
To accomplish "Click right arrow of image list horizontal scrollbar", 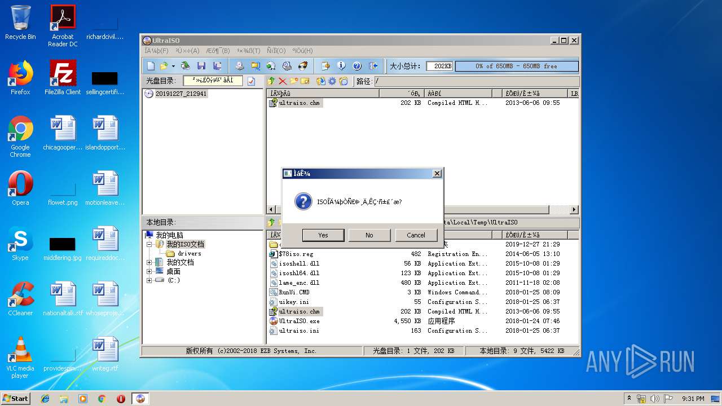I will (574, 210).
